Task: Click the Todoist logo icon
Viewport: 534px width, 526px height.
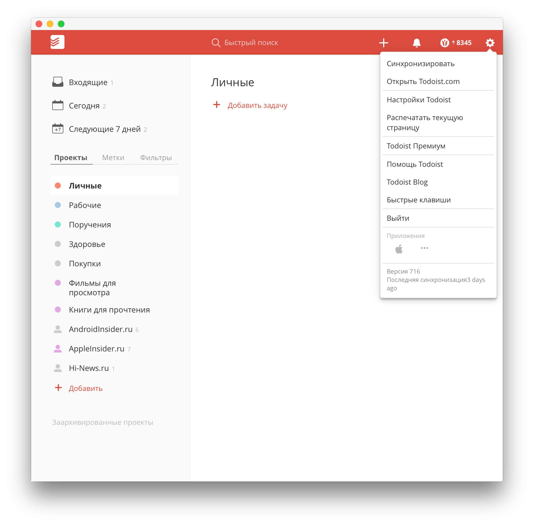Action: point(57,42)
